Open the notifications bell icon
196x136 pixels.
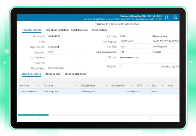pyautogui.click(x=167, y=17)
